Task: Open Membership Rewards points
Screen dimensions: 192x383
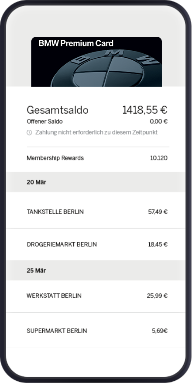Action: [97, 158]
